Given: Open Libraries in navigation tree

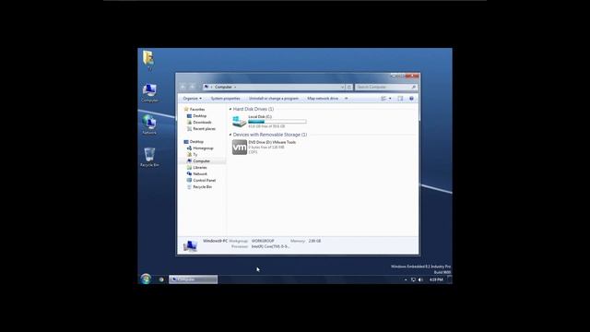Looking at the screenshot, I should 200,167.
